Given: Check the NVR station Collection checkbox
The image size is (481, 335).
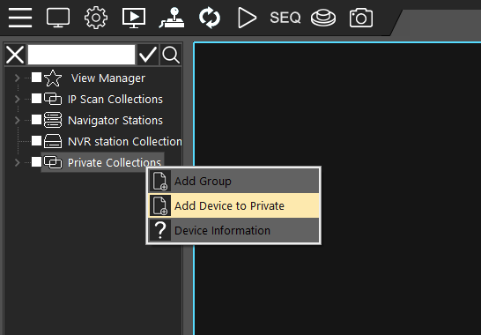Looking at the screenshot, I should [36, 141].
